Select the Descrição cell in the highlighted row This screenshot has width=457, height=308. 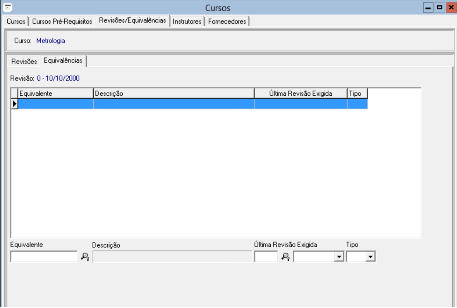[x=174, y=104]
